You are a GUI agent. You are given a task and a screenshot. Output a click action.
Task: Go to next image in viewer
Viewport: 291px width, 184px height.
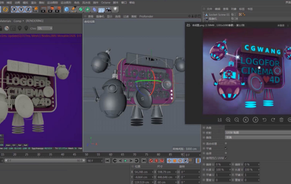[255, 119]
